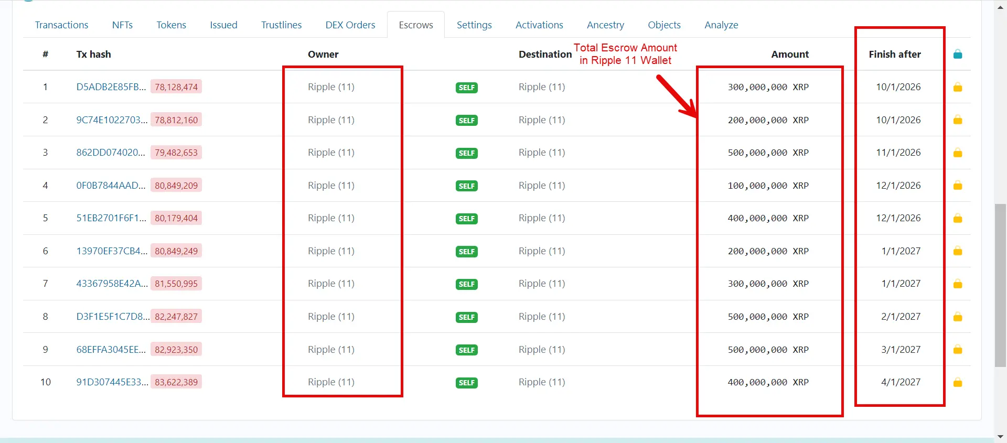Open the Ancestry tab
The height and width of the screenshot is (443, 1007).
tap(605, 25)
